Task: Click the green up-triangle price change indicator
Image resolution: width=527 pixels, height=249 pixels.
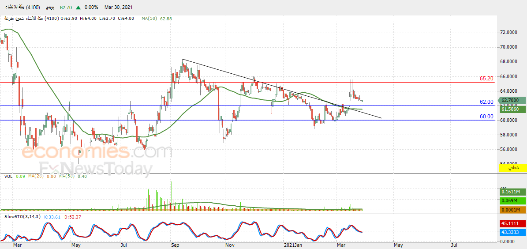Action: coord(78,7)
